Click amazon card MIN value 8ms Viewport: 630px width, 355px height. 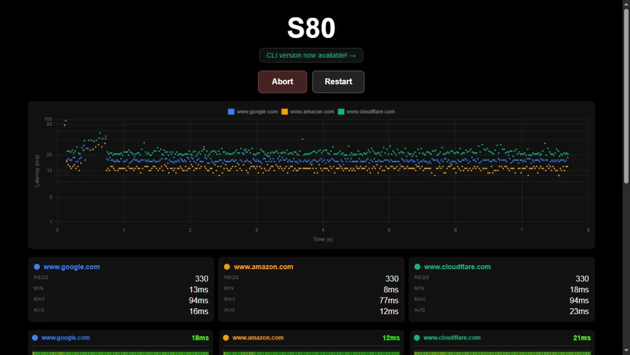coord(391,290)
